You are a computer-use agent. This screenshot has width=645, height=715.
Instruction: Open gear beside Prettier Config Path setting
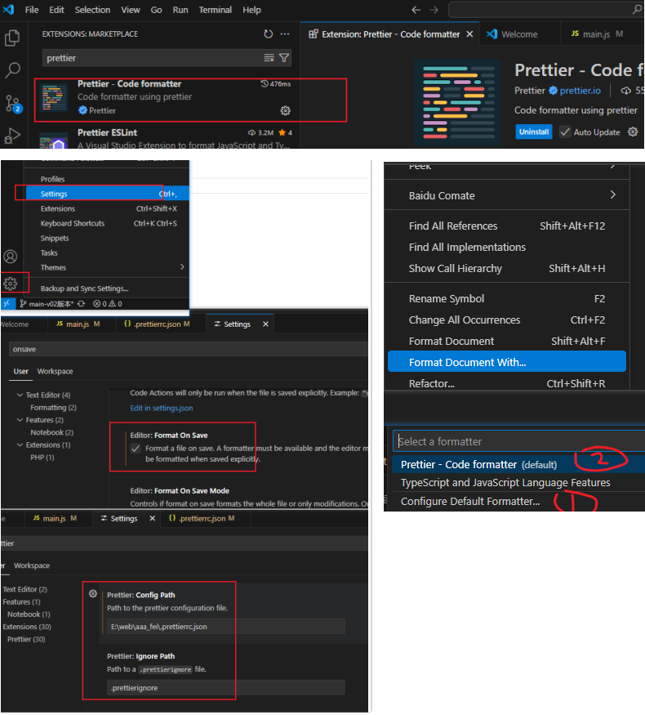tap(93, 594)
